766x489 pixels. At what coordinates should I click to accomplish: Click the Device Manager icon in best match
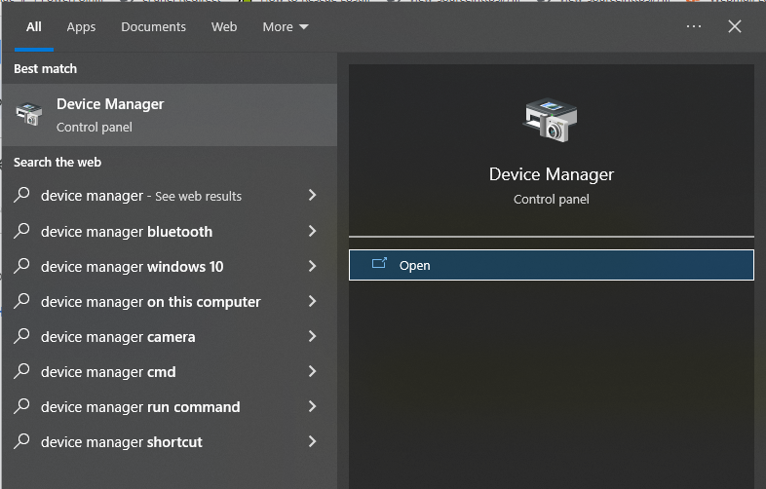pos(29,114)
